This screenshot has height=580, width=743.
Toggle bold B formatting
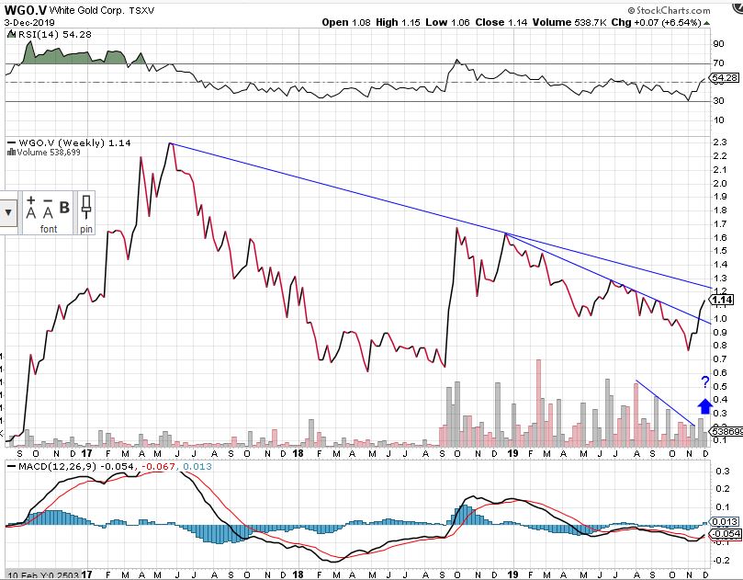click(64, 207)
